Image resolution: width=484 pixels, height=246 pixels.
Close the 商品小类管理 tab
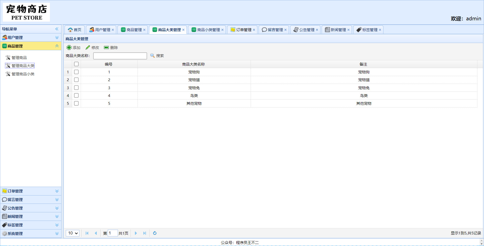coord(223,30)
